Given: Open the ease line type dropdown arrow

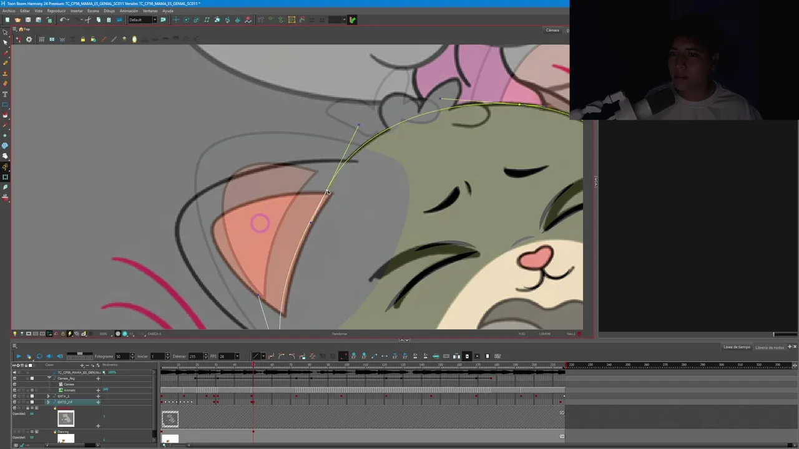Looking at the screenshot, I should [263, 356].
